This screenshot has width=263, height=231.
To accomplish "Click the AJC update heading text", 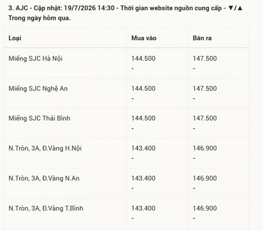I will (125, 13).
